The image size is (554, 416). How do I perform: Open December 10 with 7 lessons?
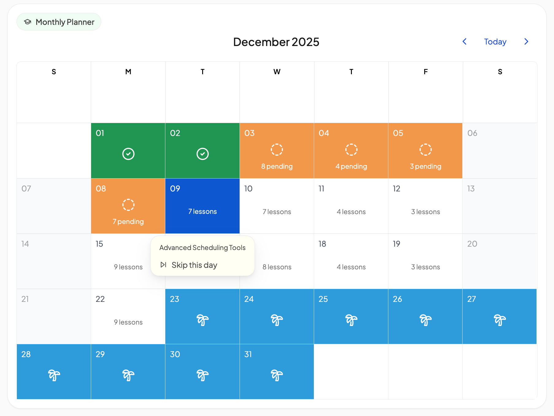click(x=277, y=206)
